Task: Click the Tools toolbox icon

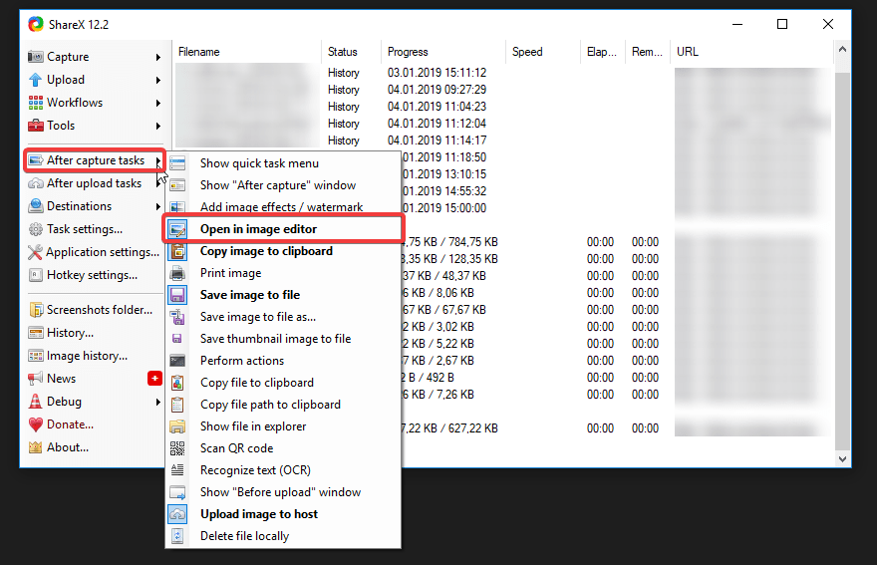Action: click(x=36, y=126)
